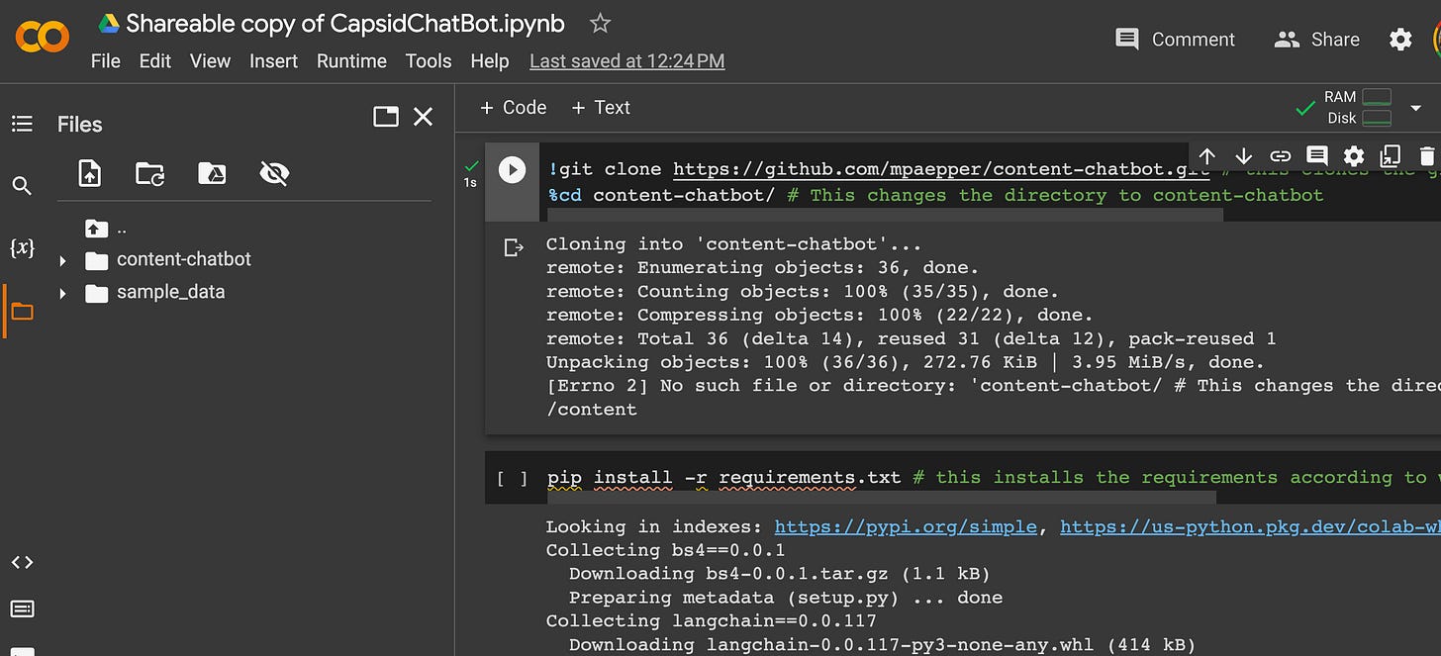Open the pypi.org/simple link
Viewport: 1441px width, 656px height.
point(905,527)
